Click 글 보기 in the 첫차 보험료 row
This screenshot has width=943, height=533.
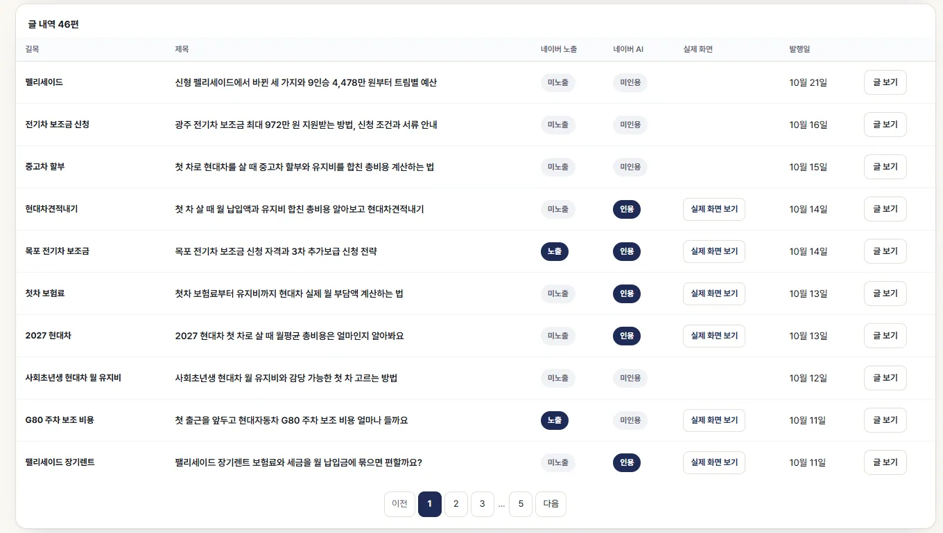tap(885, 293)
